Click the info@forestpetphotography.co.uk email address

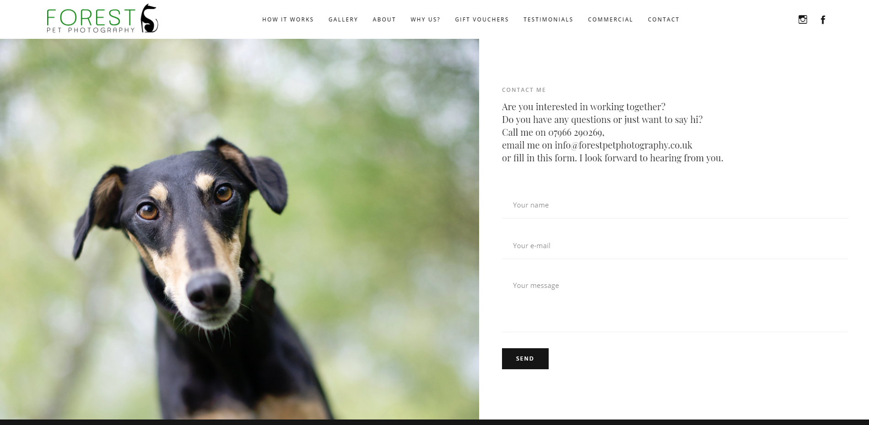click(623, 145)
